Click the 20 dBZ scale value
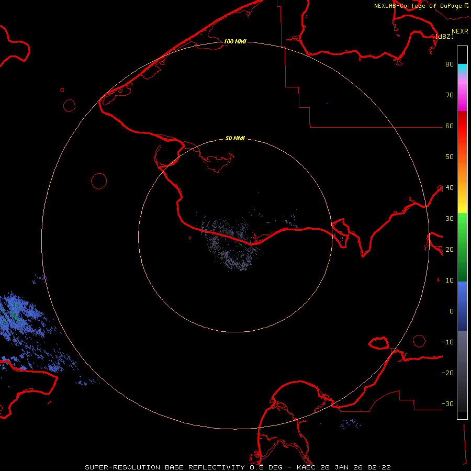Viewport: 471px width, 471px height. (x=450, y=250)
